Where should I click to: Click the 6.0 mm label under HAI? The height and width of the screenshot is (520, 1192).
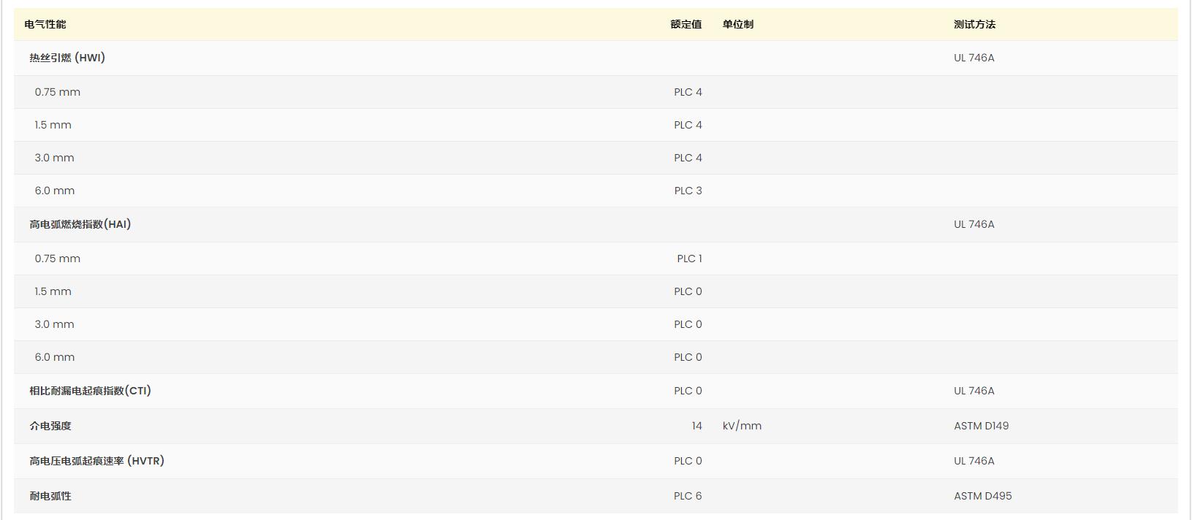[55, 357]
